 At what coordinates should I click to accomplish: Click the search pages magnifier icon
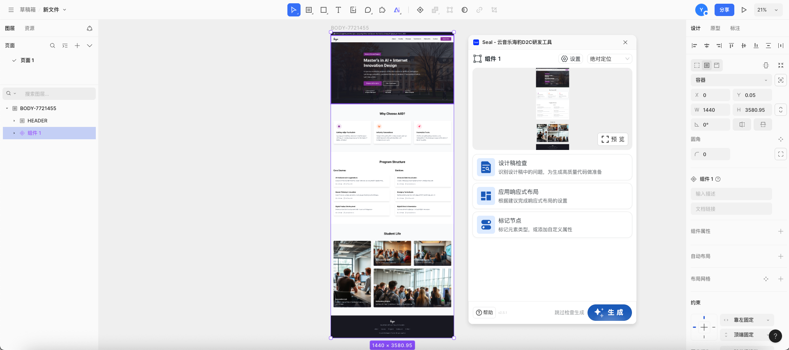pyautogui.click(x=52, y=46)
